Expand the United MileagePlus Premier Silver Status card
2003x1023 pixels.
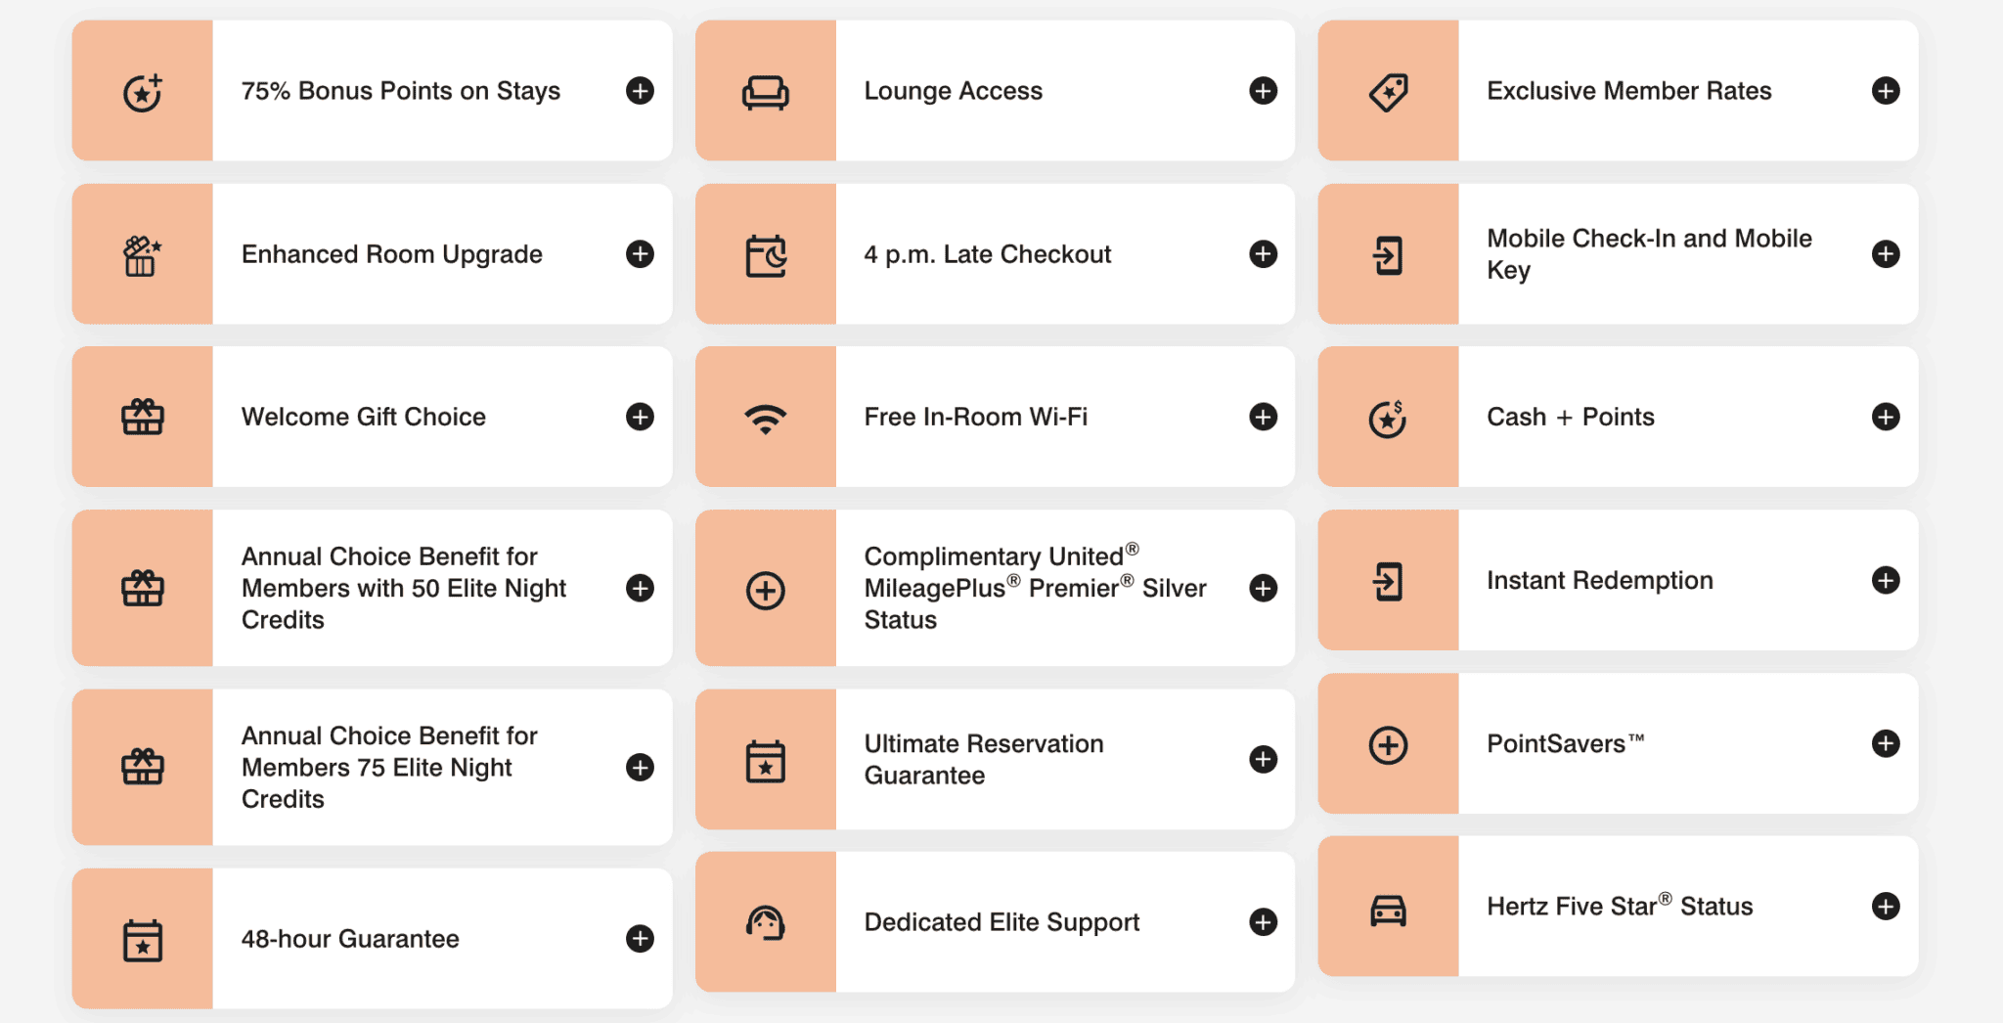pos(1263,588)
